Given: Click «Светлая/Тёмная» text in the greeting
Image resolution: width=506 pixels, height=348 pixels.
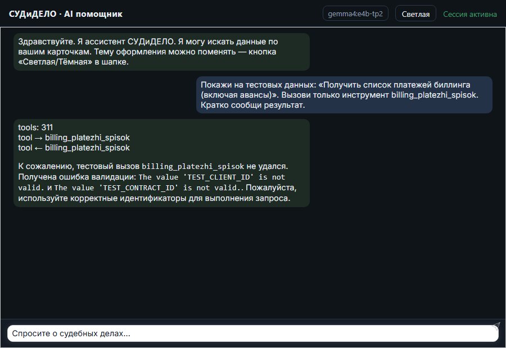Looking at the screenshot, I should (55, 62).
